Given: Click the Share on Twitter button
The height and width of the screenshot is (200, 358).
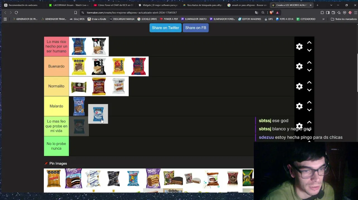Looking at the screenshot, I should click(x=165, y=28).
